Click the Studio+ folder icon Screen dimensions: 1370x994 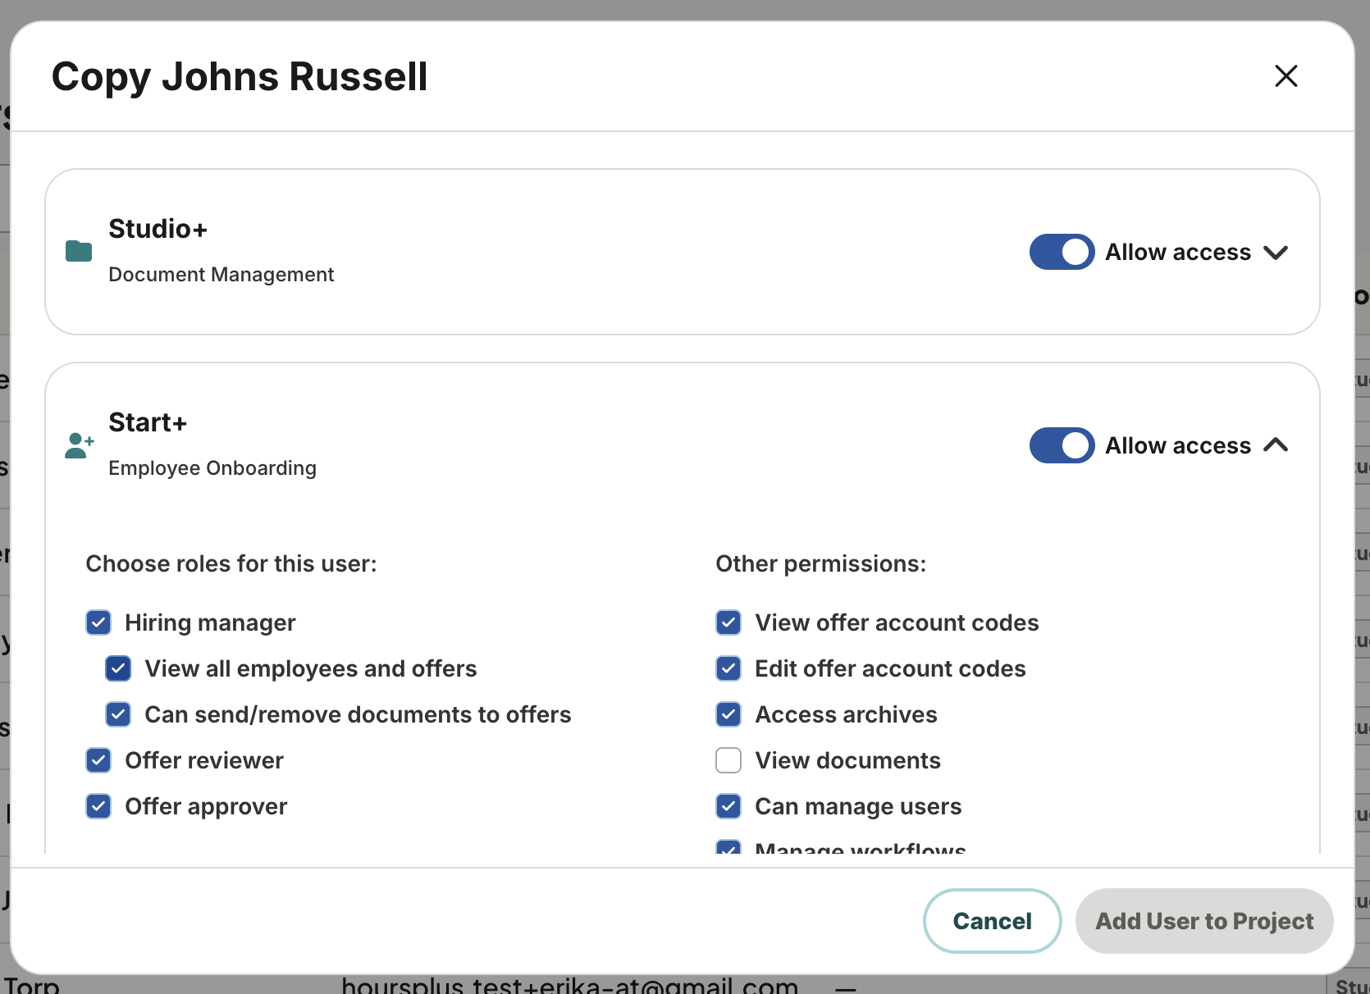coord(79,251)
